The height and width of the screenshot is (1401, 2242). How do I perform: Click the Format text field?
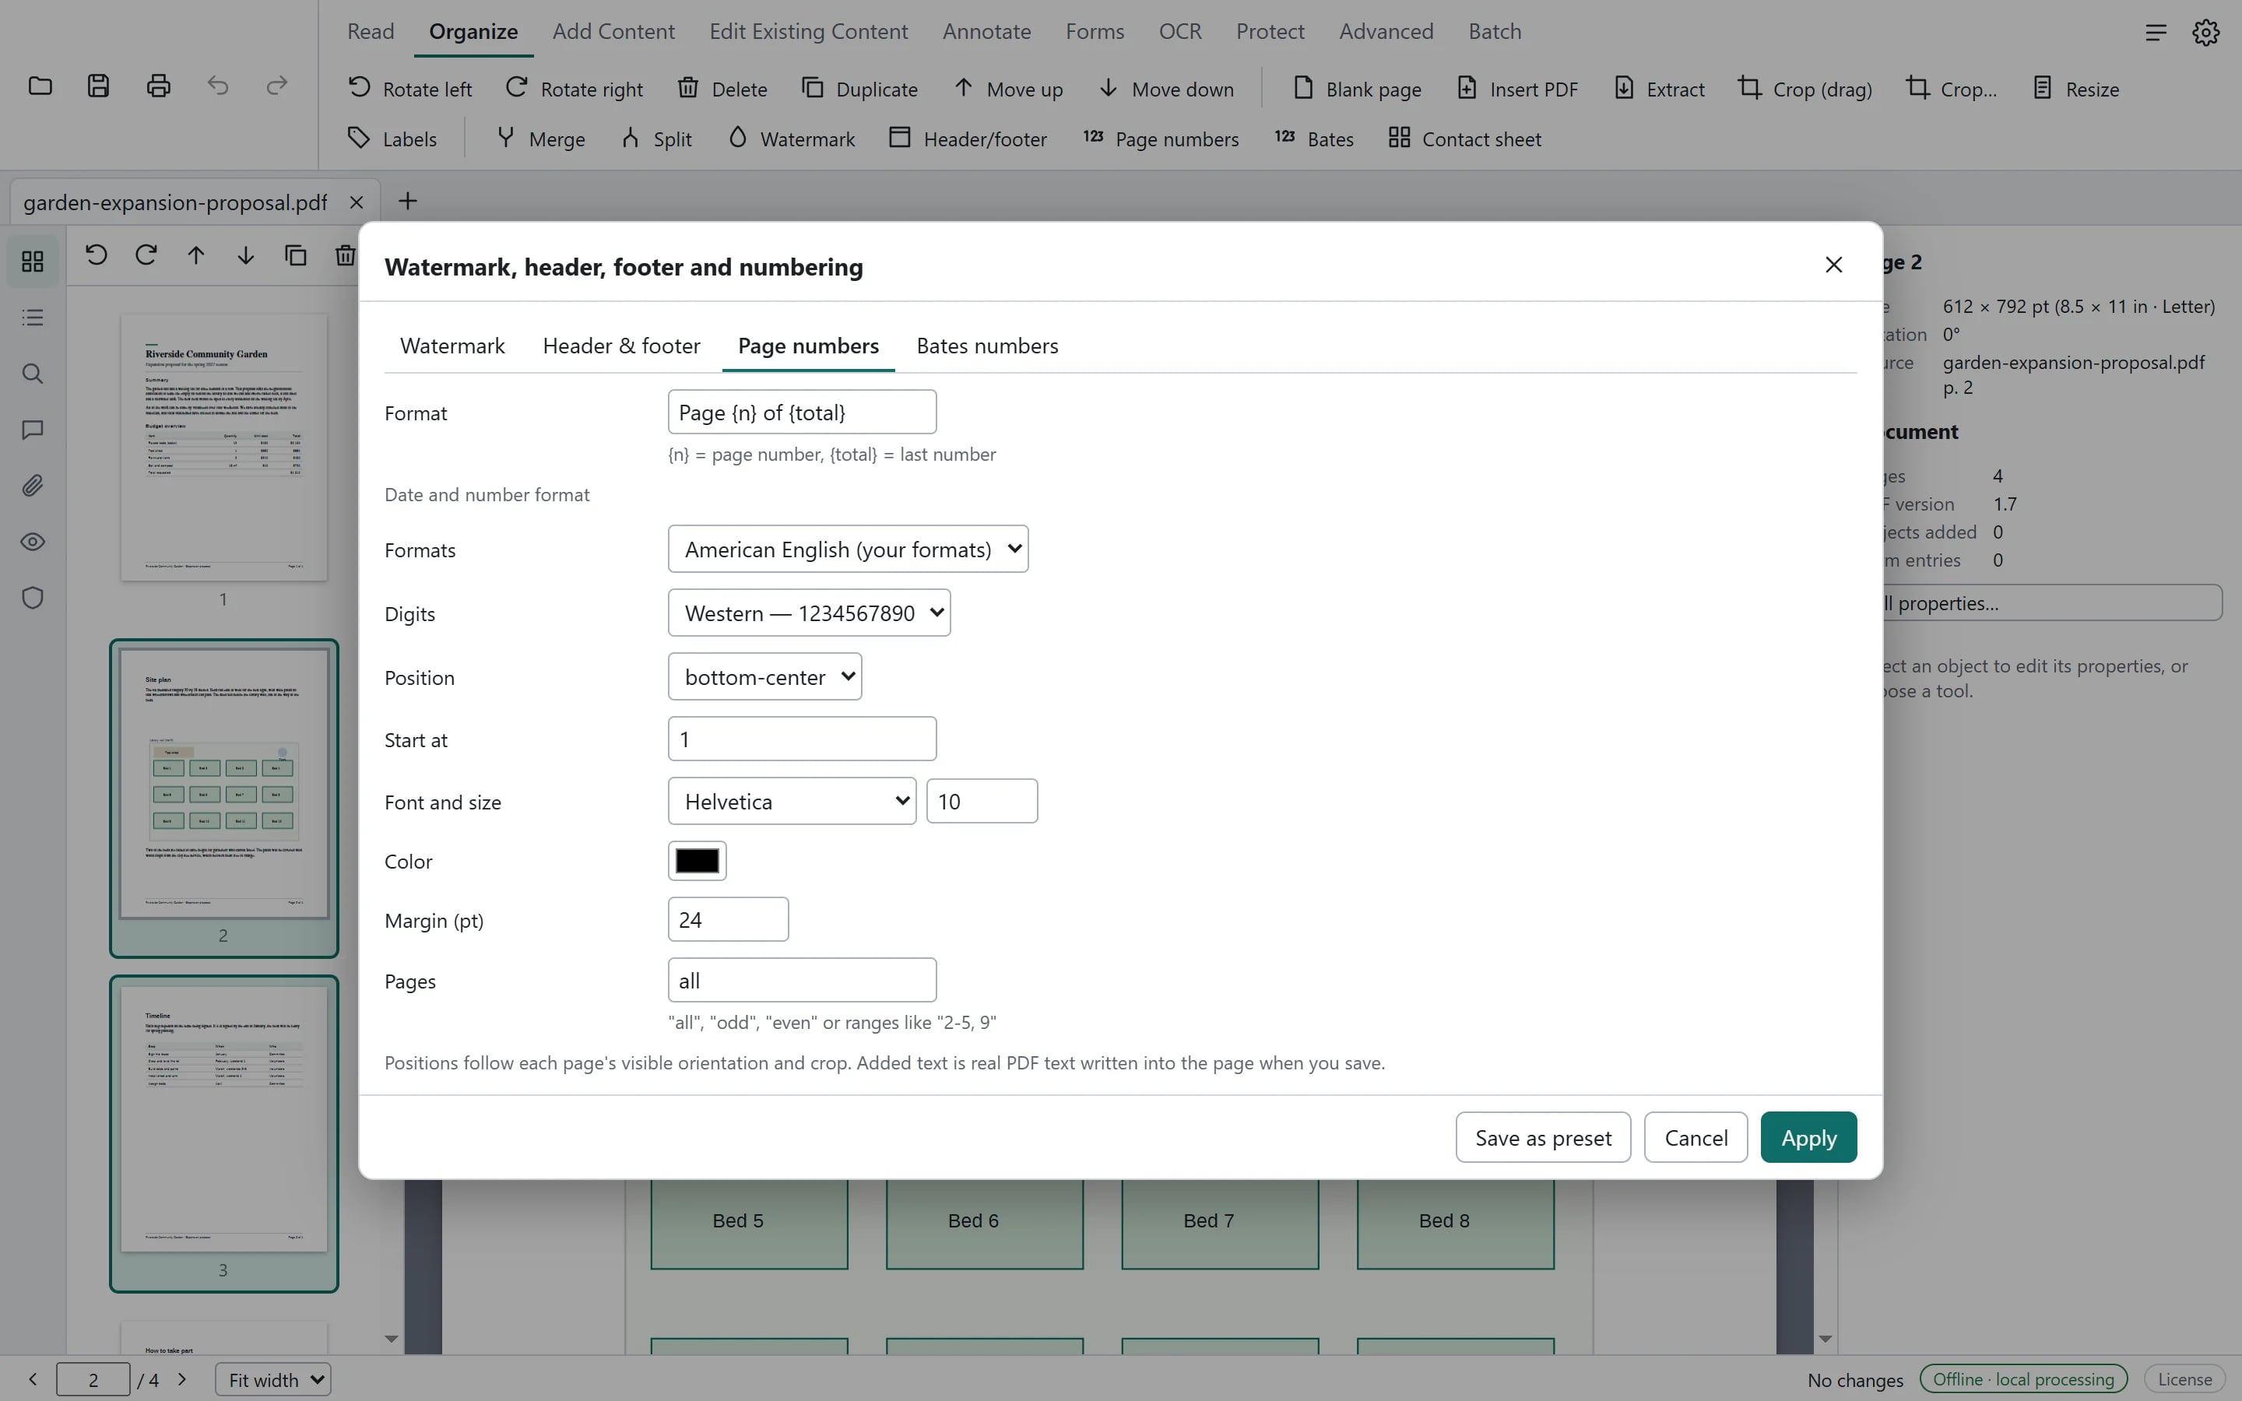(x=801, y=413)
